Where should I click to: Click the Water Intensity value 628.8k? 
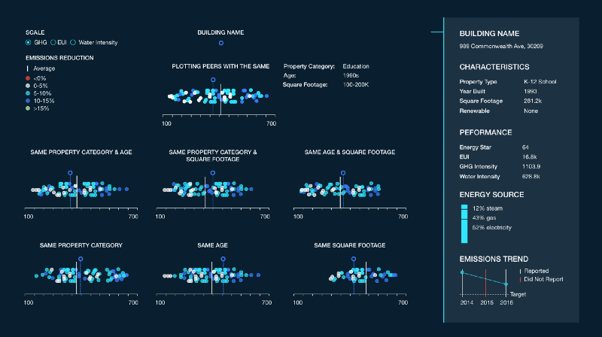point(531,177)
